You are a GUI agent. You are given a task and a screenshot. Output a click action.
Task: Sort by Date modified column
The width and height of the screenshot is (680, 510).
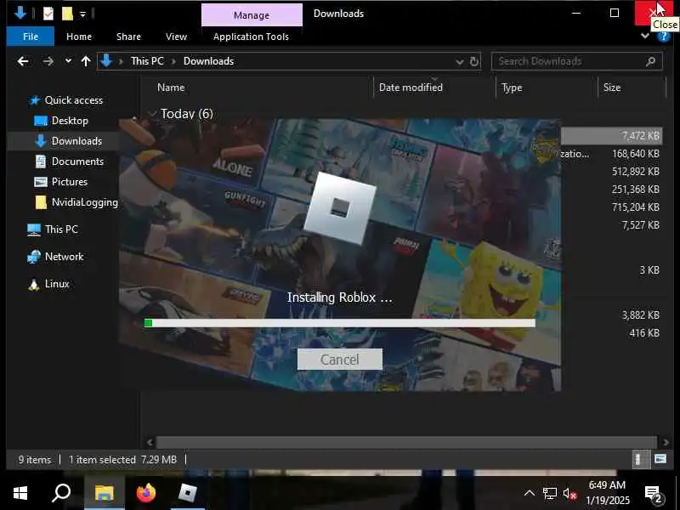tap(411, 88)
